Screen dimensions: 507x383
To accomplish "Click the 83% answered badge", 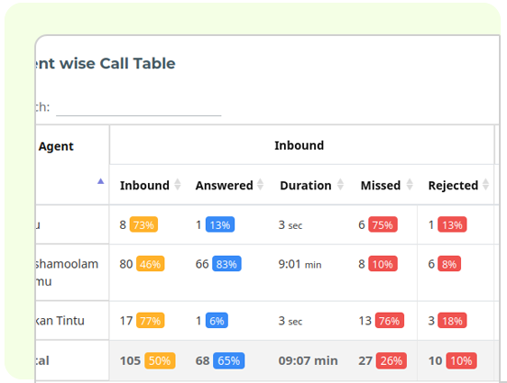I will 226,264.
